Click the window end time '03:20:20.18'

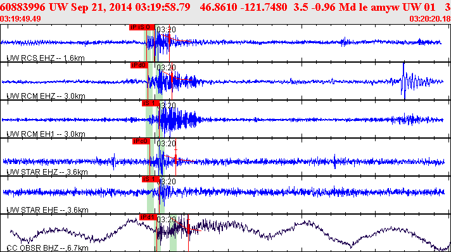click(x=430, y=19)
